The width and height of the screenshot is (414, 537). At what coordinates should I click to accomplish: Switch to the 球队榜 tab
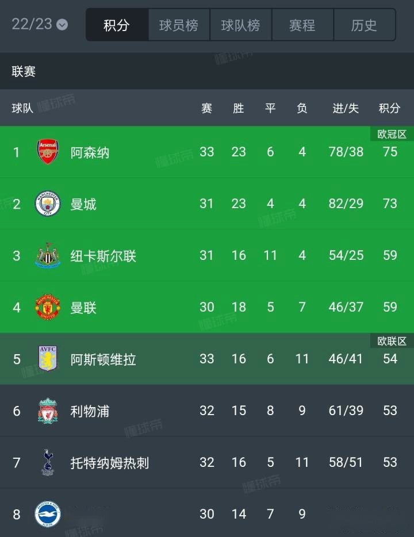(x=241, y=25)
